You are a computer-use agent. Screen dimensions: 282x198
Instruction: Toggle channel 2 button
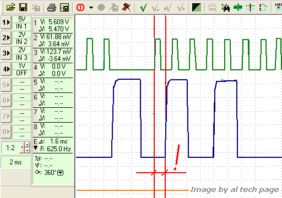[x=6, y=38]
